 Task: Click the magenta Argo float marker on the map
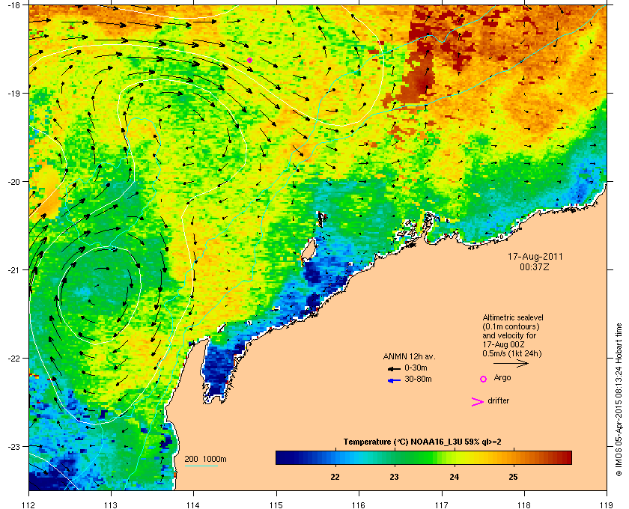[x=249, y=60]
